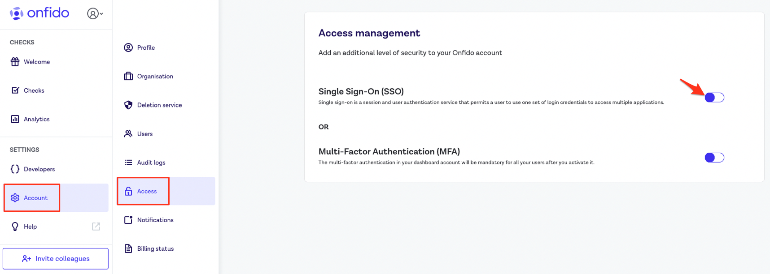Click the Help external link icon
Image resolution: width=770 pixels, height=274 pixels.
96,227
